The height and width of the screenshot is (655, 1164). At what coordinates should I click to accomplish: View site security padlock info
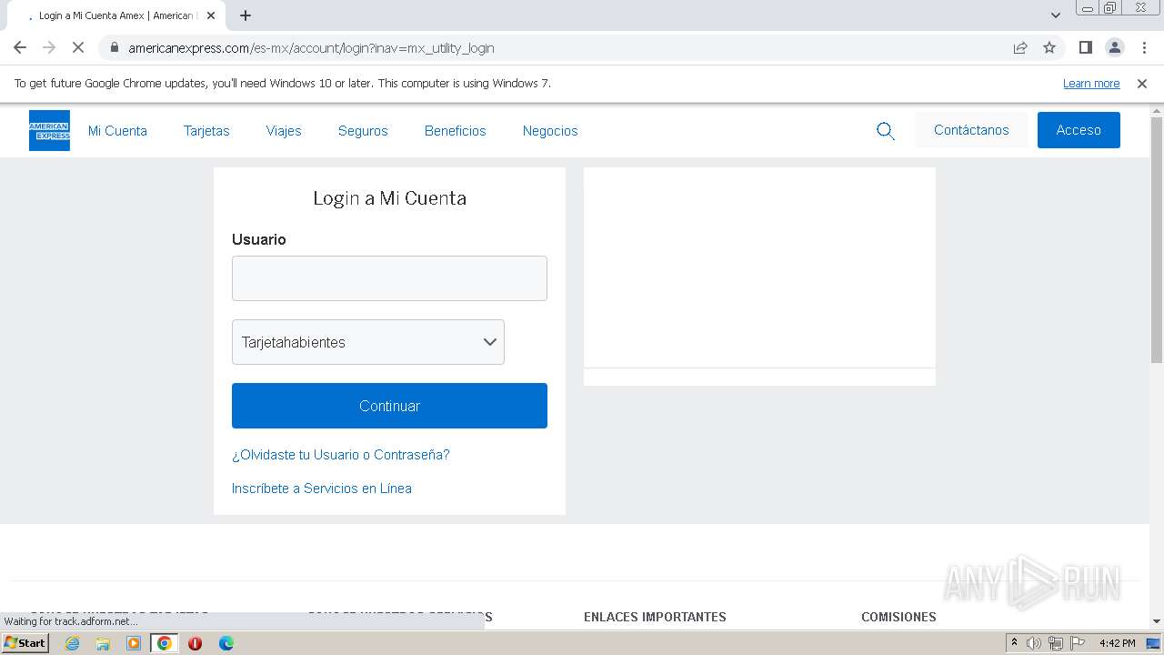click(114, 47)
